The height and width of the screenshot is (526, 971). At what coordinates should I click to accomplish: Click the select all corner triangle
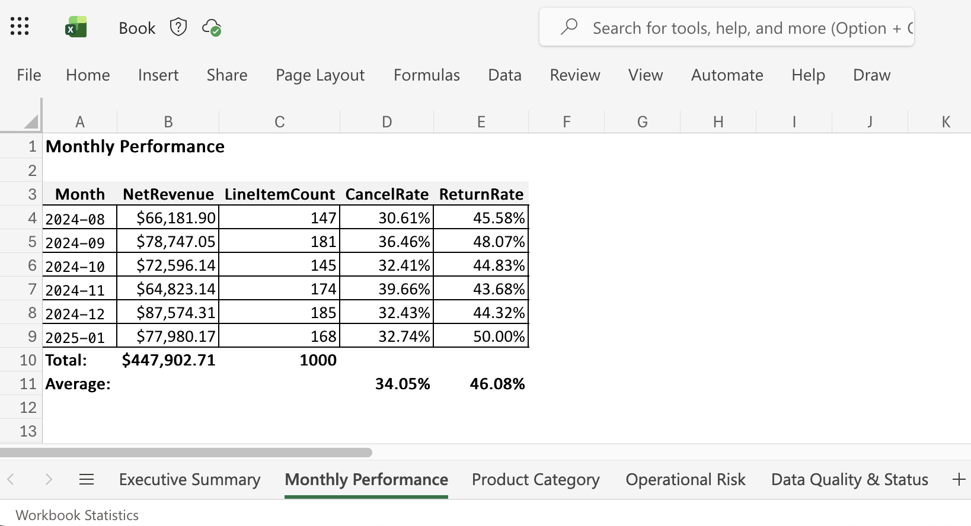(x=31, y=122)
